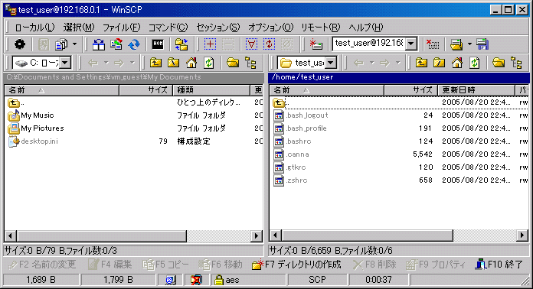Click the Saved Sessions folder icon
This screenshot has width=533, height=289.
[x=456, y=44]
